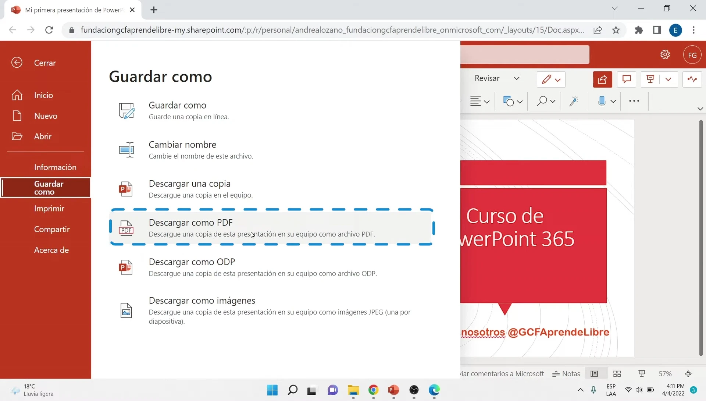Image resolution: width=706 pixels, height=401 pixels.
Task: Click the Designer magic wand icon
Action: (574, 101)
